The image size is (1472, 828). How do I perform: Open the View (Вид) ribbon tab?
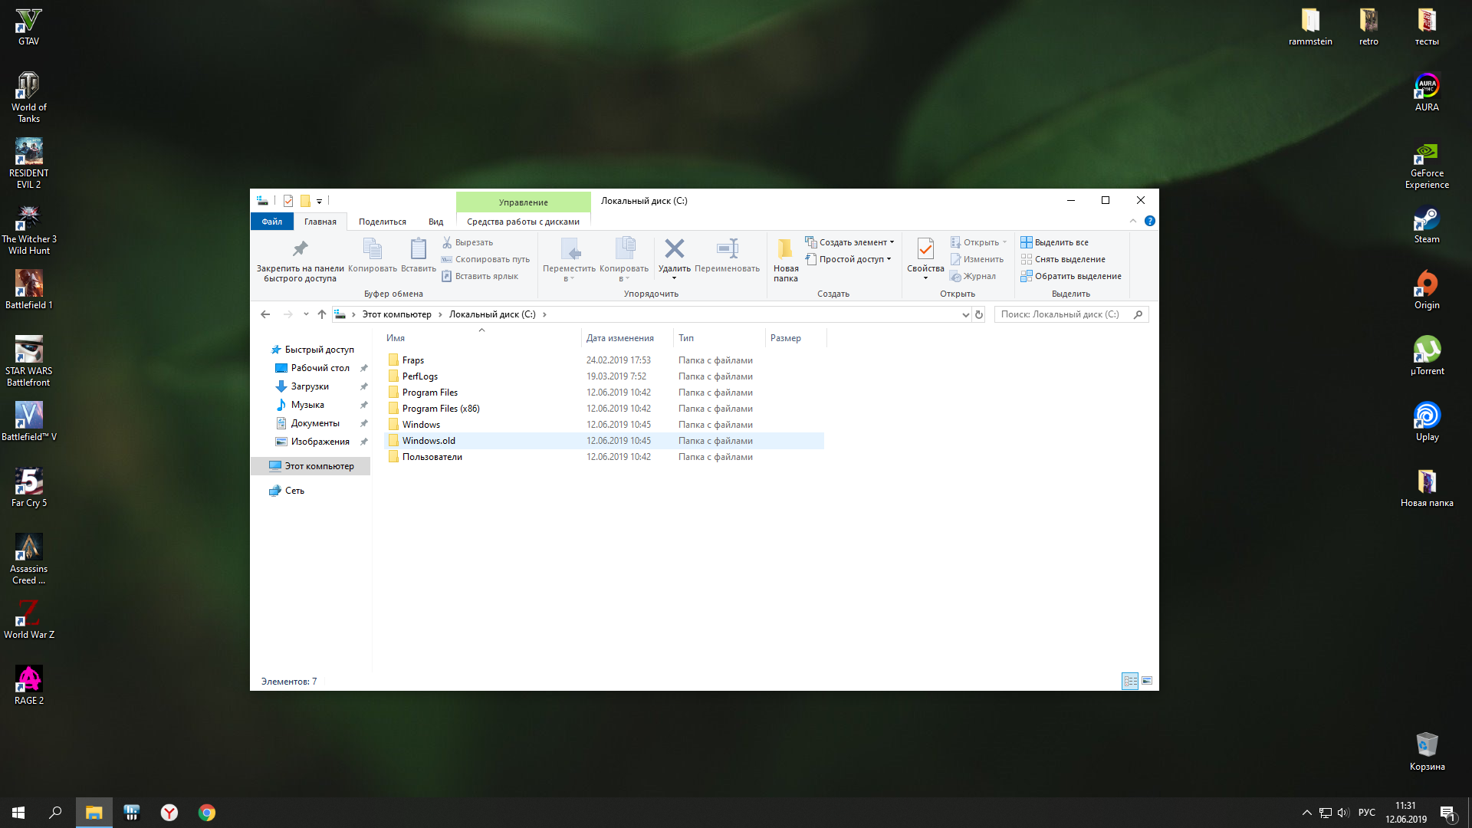[435, 222]
